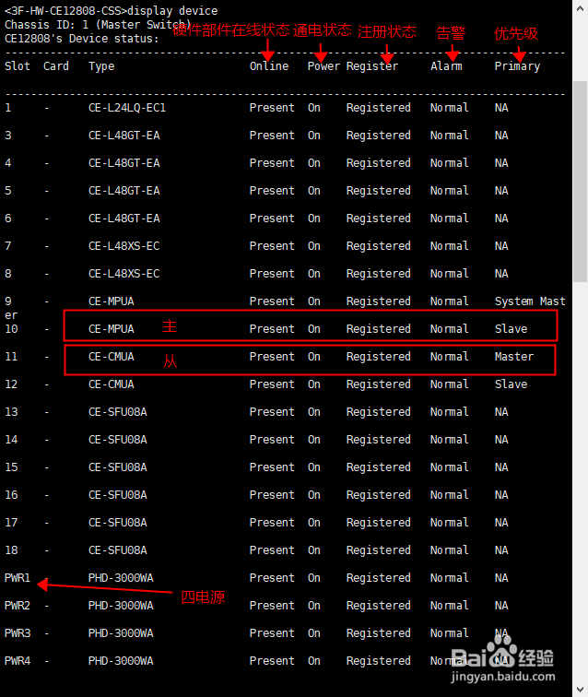Image resolution: width=588 pixels, height=697 pixels.
Task: Click 'CE-SFU08A' in slot 16 row
Action: [x=118, y=495]
